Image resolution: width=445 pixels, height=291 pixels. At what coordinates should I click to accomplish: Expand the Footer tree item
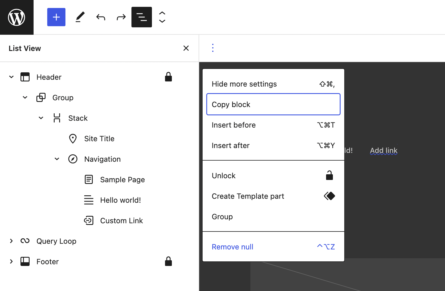pyautogui.click(x=11, y=261)
